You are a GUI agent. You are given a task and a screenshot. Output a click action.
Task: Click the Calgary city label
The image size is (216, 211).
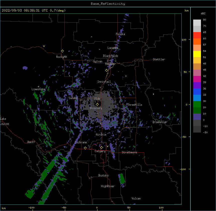100,151
